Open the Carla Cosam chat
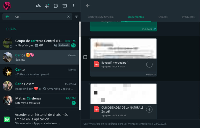The width and height of the screenshot is (200, 128). (39, 86)
